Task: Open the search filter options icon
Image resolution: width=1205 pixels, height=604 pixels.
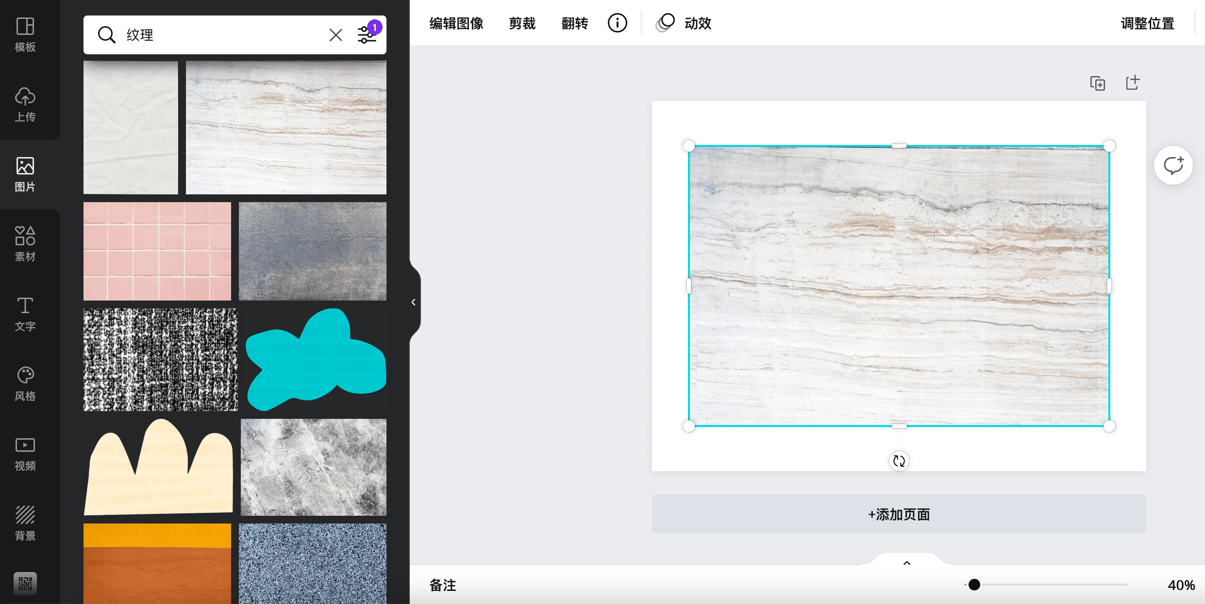Action: tap(368, 35)
